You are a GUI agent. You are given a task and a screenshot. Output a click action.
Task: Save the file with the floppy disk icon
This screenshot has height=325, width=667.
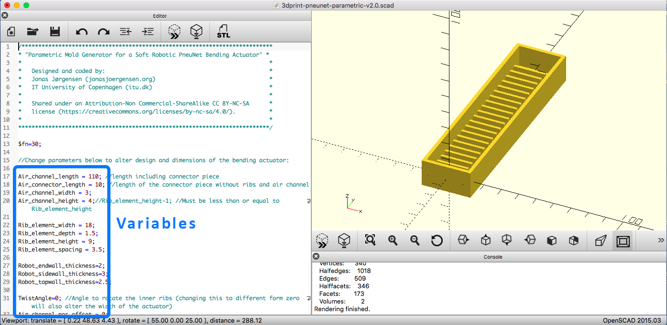[x=55, y=32]
